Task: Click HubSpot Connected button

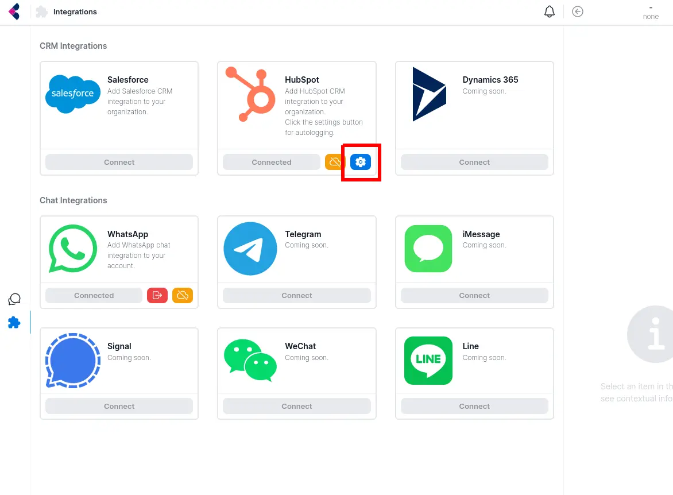Action: (271, 162)
